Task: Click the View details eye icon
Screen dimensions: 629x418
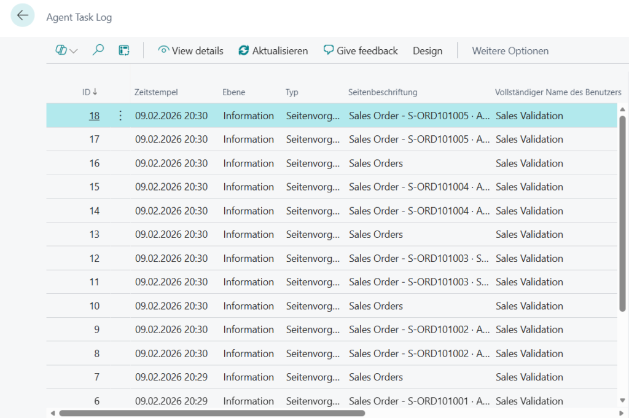Action: 163,51
